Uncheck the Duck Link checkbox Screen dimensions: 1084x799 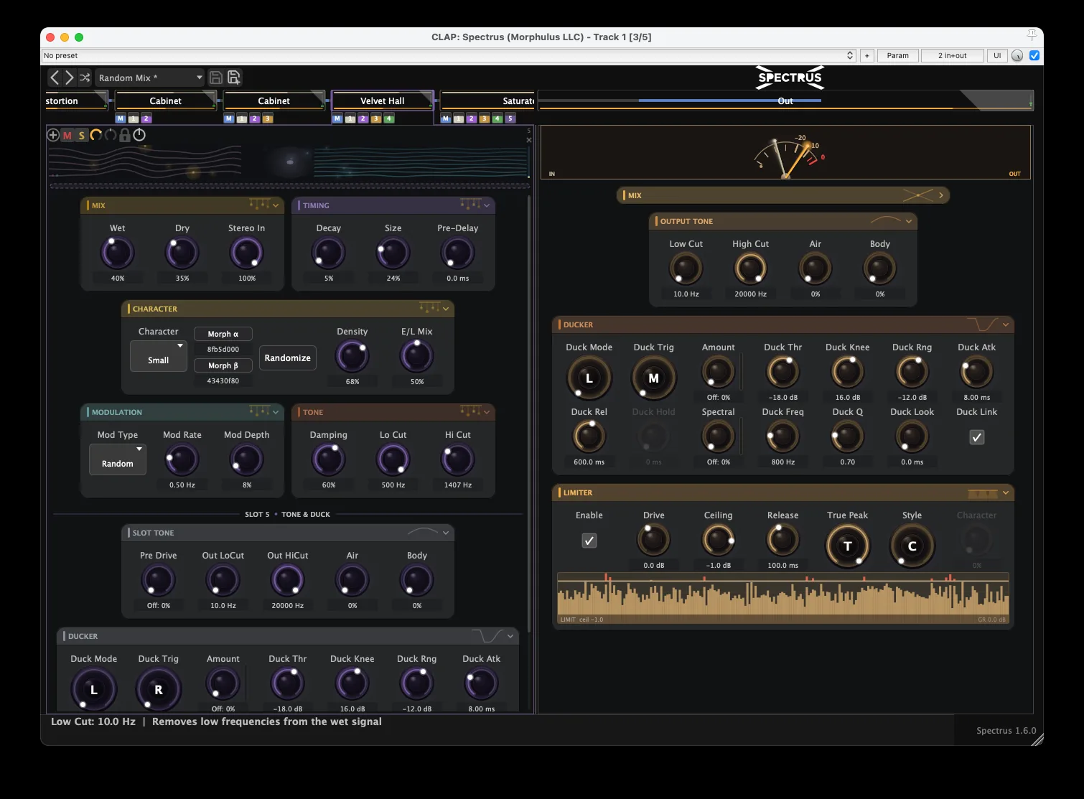[976, 437]
